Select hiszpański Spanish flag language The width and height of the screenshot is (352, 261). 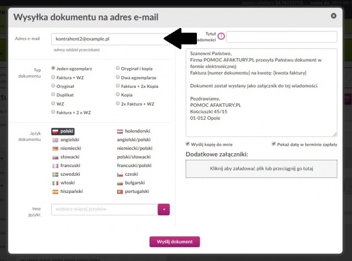pyautogui.click(x=68, y=191)
